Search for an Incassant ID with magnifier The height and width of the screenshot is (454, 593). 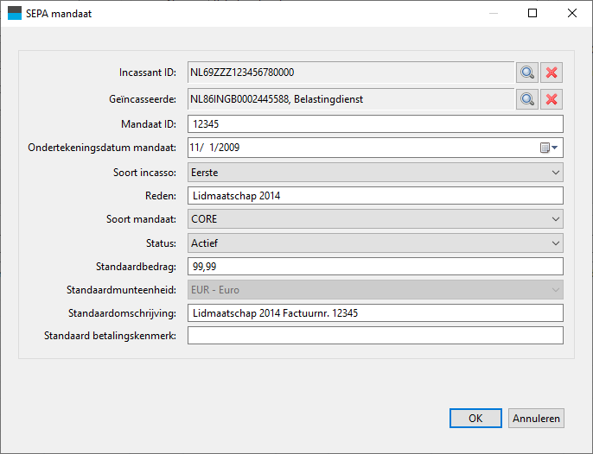pyautogui.click(x=527, y=73)
